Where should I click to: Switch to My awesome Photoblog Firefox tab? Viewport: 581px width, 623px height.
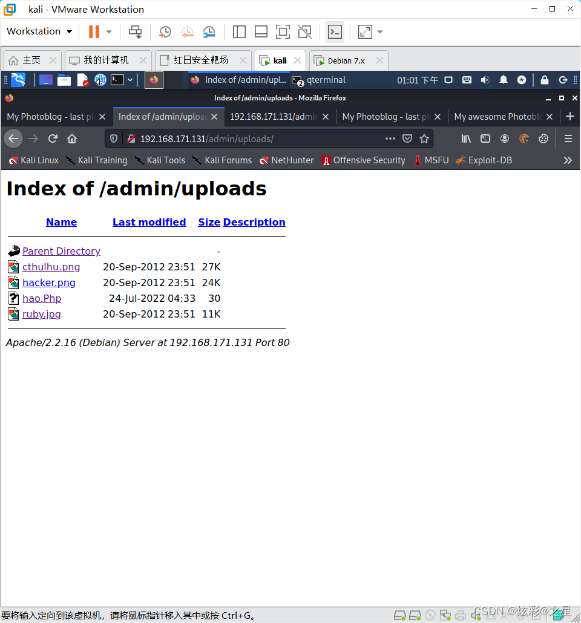pyautogui.click(x=498, y=117)
